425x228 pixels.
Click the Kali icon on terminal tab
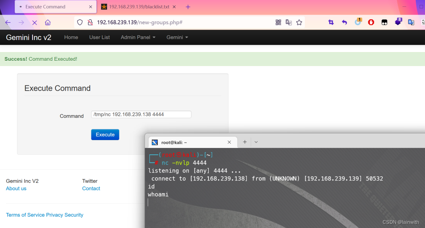(155, 142)
